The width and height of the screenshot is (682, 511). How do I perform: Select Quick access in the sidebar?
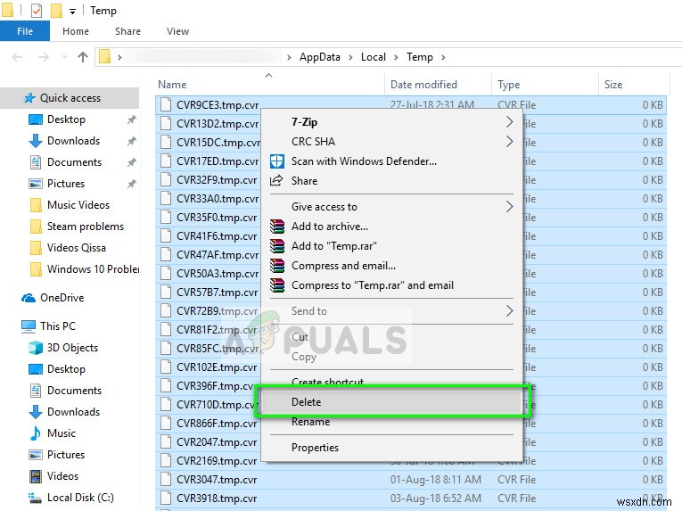point(70,98)
